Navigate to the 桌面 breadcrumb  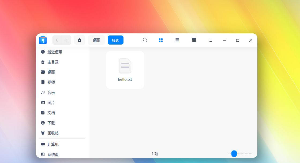(96, 40)
